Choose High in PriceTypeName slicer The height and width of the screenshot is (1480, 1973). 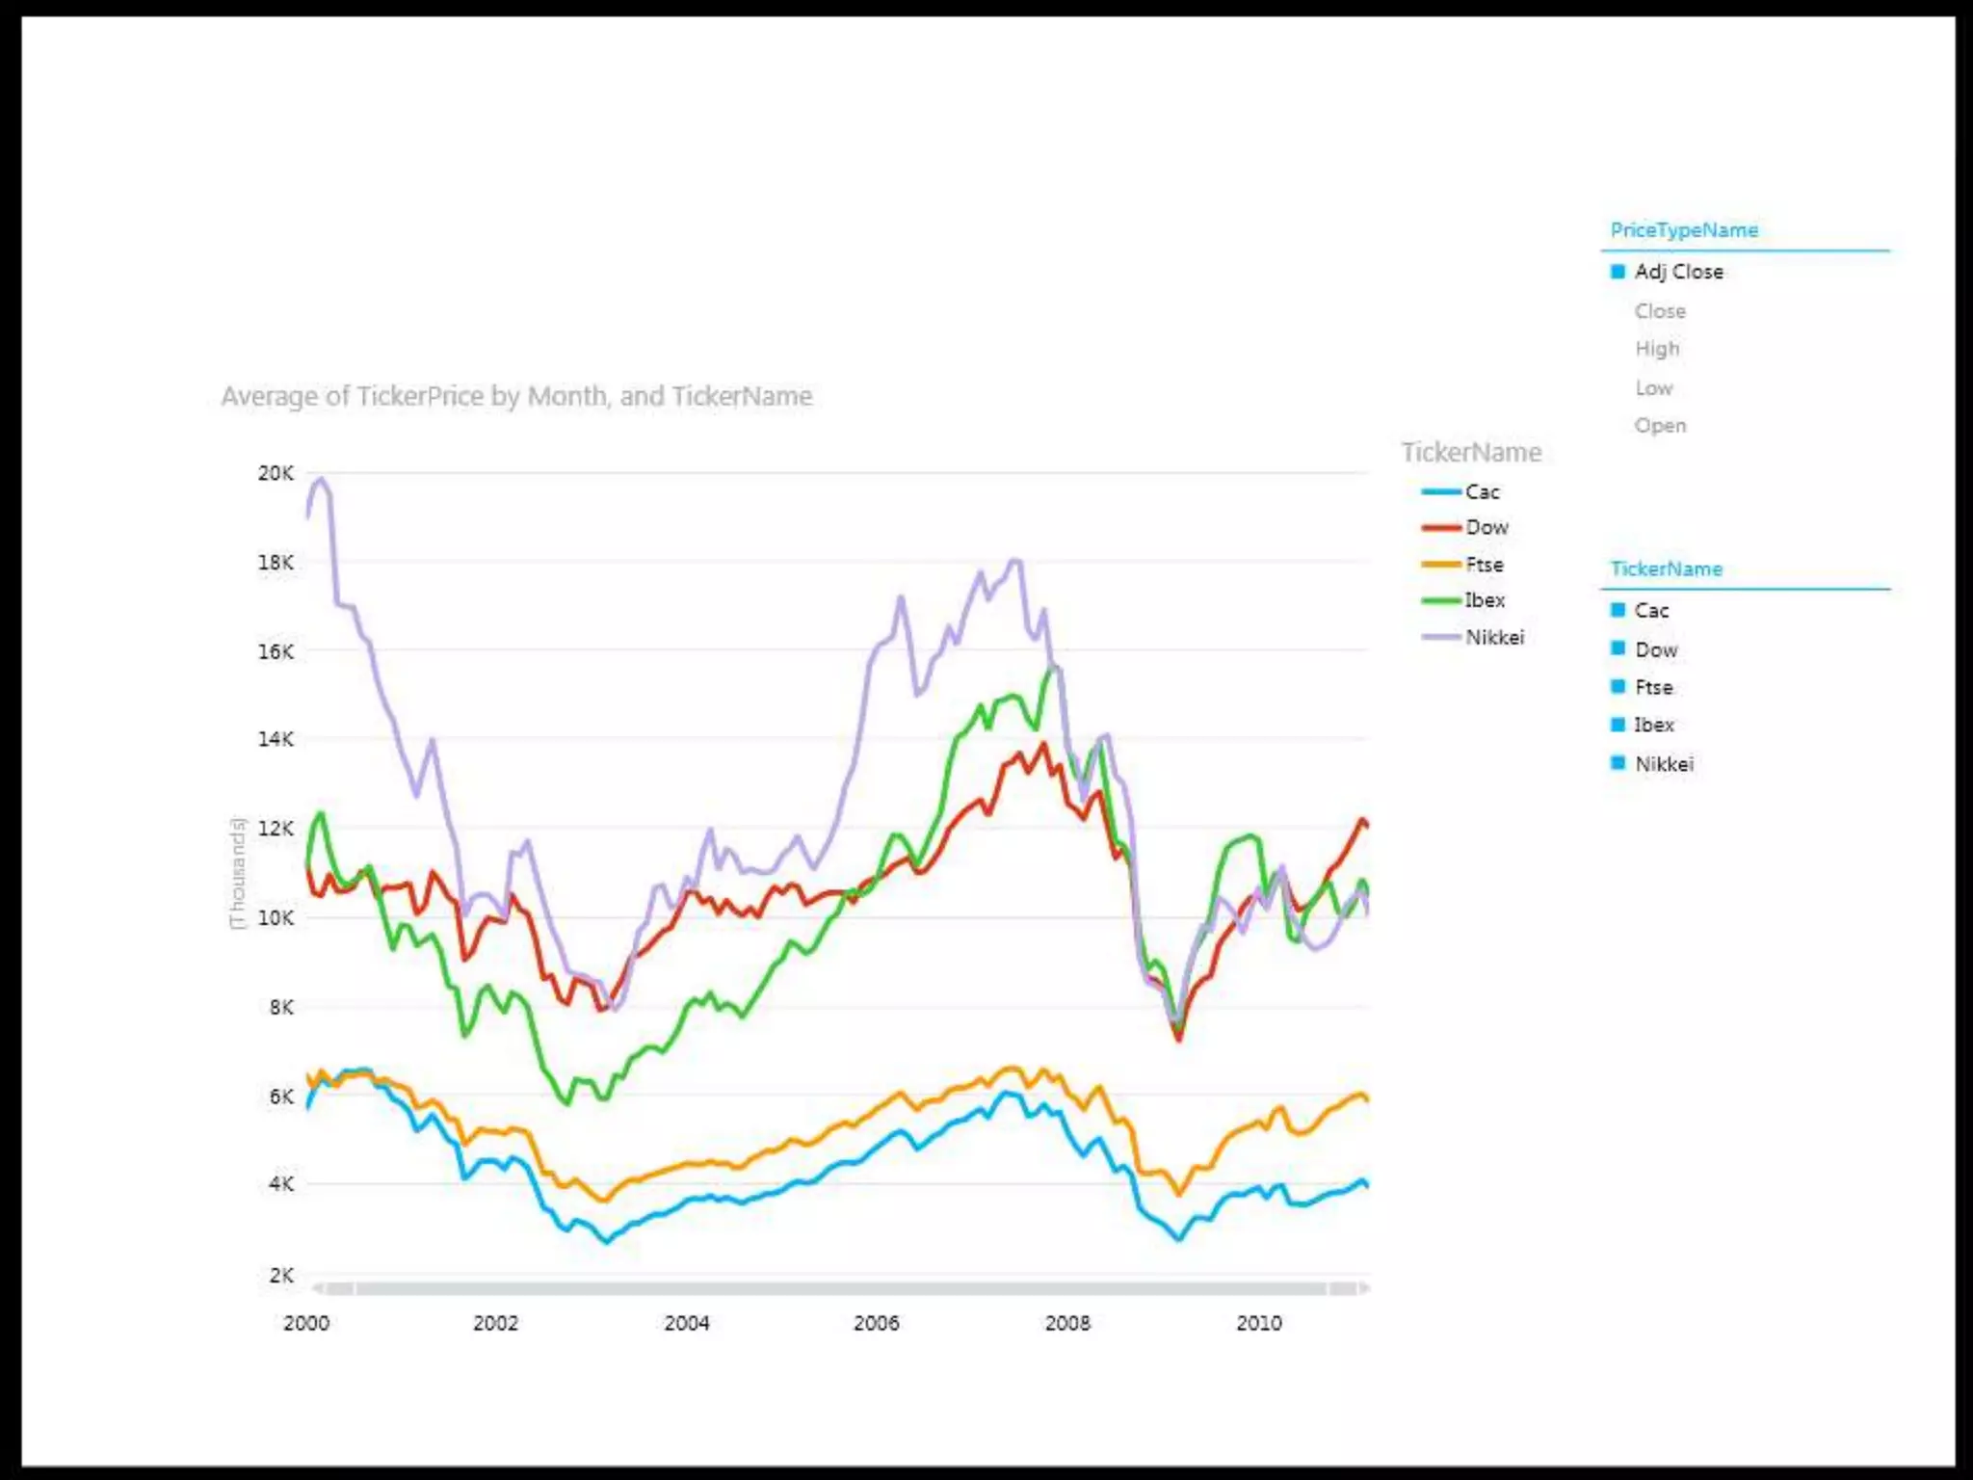point(1656,349)
